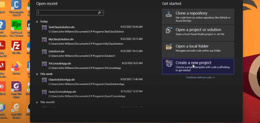Click Create a new project button
This screenshot has height=123, width=260.
click(x=198, y=66)
